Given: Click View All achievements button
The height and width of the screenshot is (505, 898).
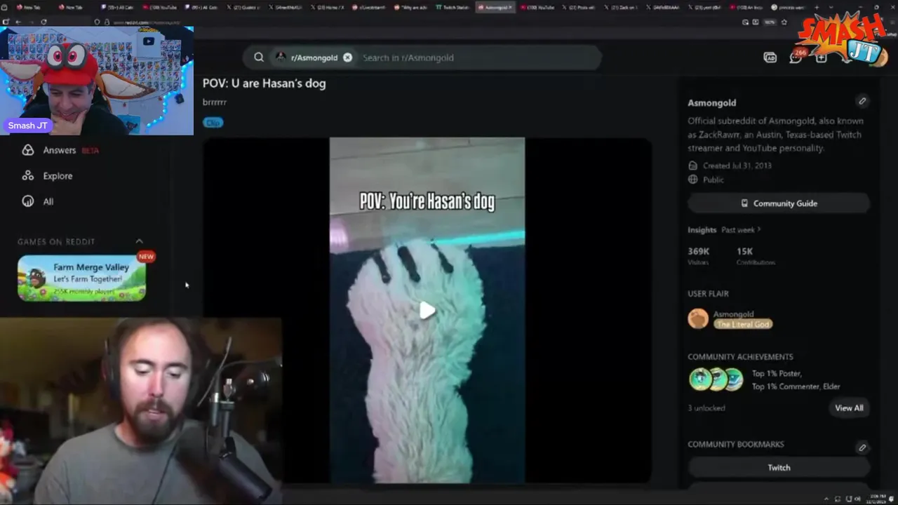Looking at the screenshot, I should click(x=849, y=408).
